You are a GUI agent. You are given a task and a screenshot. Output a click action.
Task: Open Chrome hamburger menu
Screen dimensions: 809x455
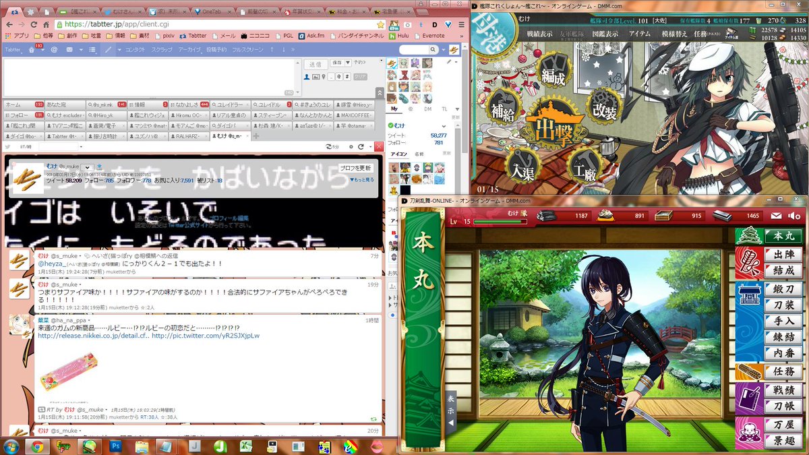click(x=460, y=24)
